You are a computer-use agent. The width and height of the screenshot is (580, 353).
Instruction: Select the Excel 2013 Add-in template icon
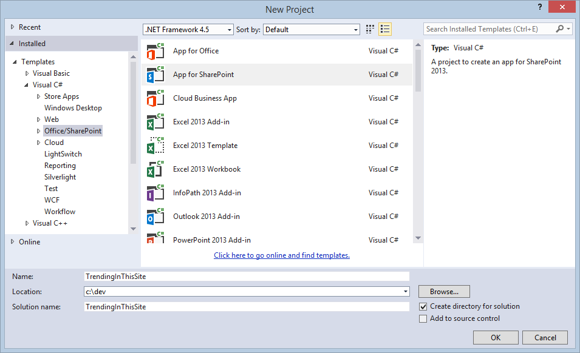click(x=155, y=123)
